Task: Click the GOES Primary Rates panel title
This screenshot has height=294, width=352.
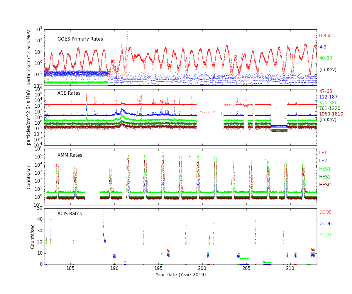Action: (80, 39)
